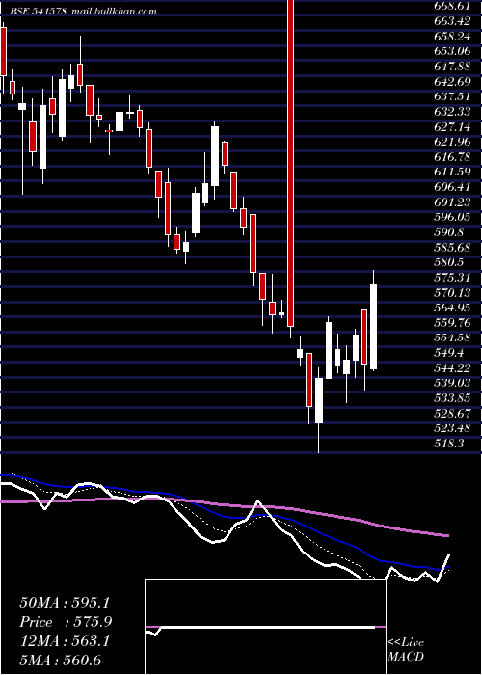Click the 533.85 price axis label
This screenshot has height=675, width=482.
coord(453,397)
